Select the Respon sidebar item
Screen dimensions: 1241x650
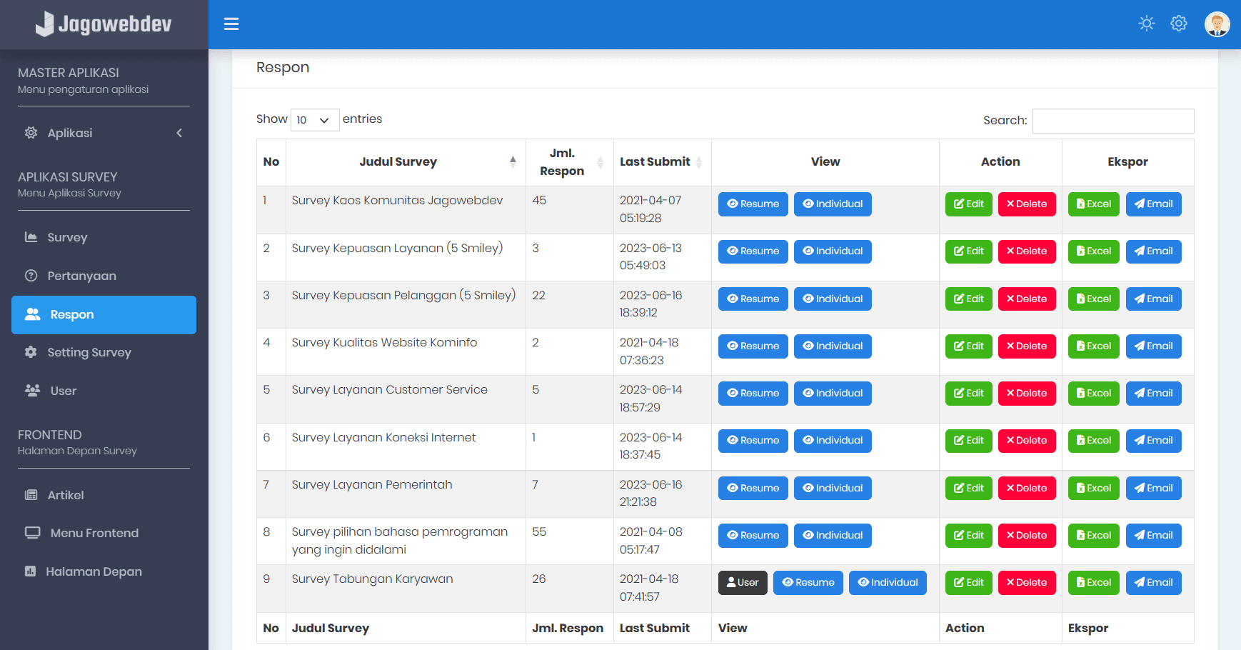104,315
